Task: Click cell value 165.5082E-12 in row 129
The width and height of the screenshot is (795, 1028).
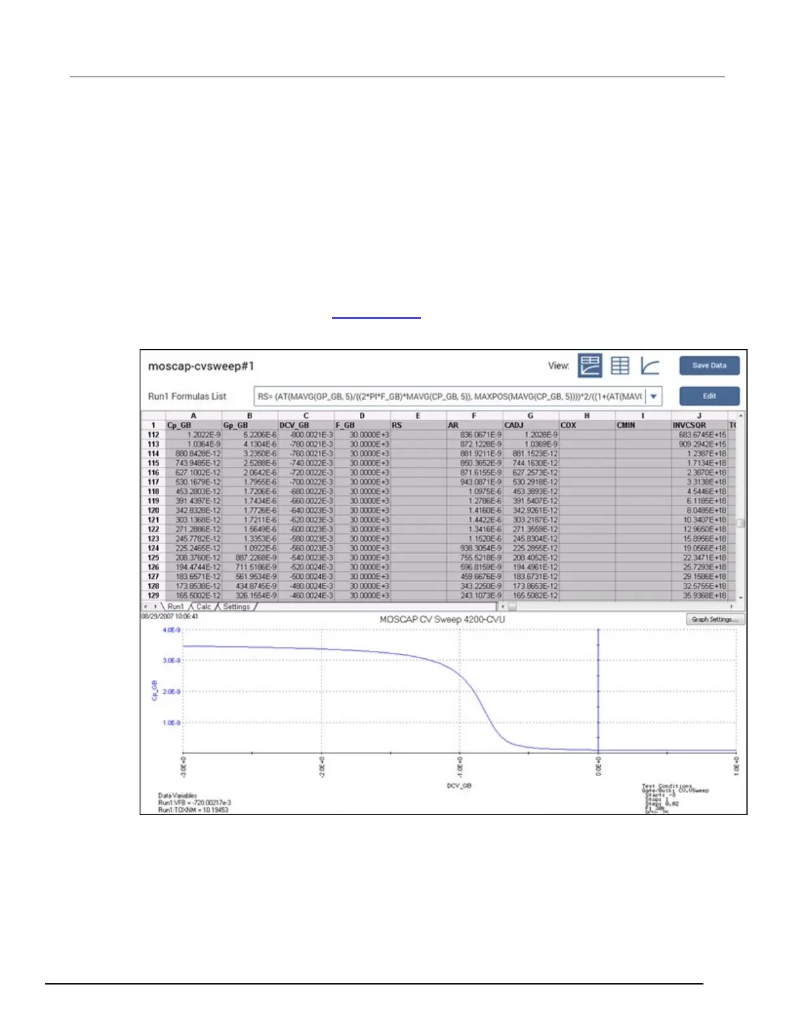Action: click(530, 595)
